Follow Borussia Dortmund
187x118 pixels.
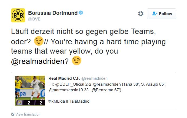pyautogui.click(x=162, y=14)
